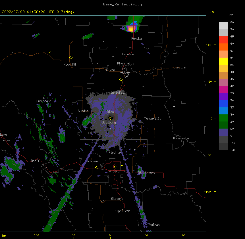
Task: Click the yellow diamond marker south of RedDeer
Action: pos(121,79)
